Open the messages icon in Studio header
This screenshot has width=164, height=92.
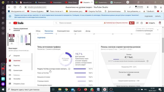137,23
